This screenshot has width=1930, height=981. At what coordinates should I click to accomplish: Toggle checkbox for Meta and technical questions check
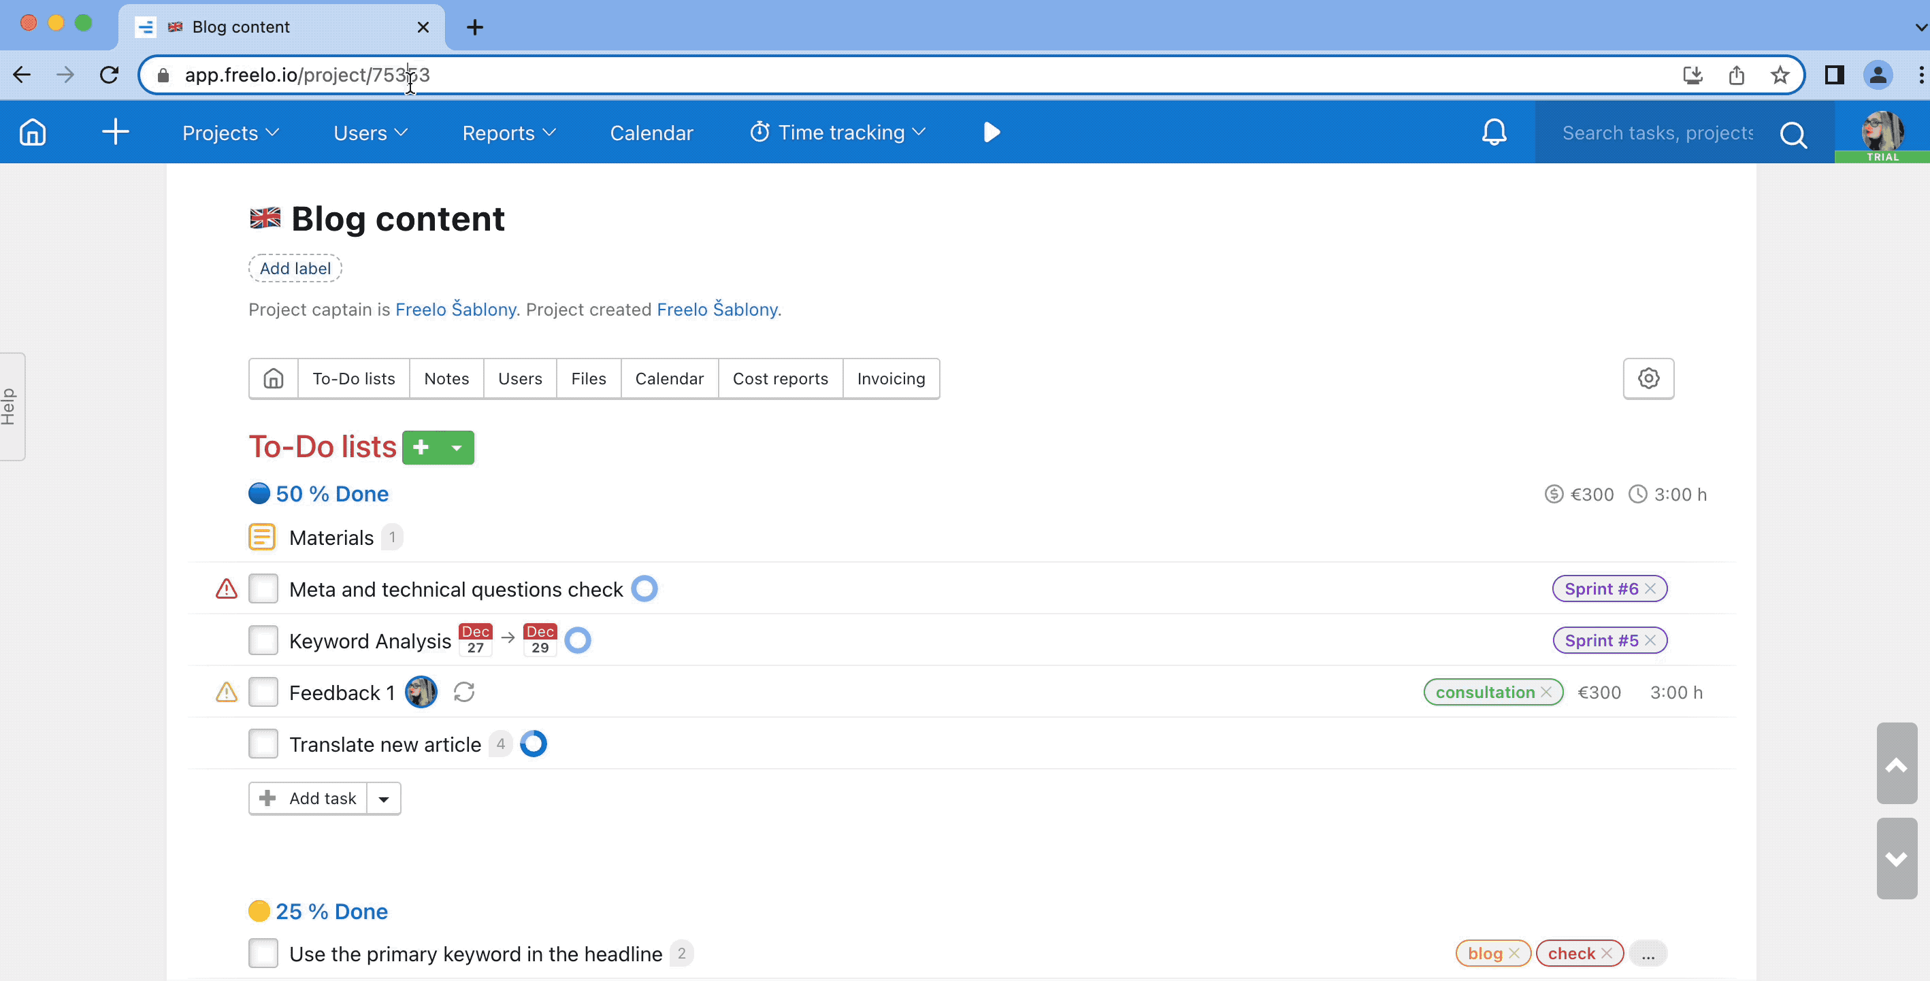pyautogui.click(x=264, y=588)
